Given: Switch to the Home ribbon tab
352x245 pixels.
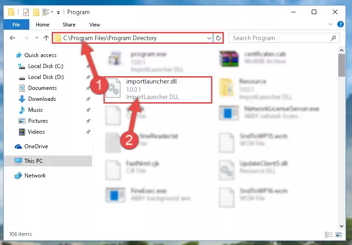Looking at the screenshot, I should point(43,25).
